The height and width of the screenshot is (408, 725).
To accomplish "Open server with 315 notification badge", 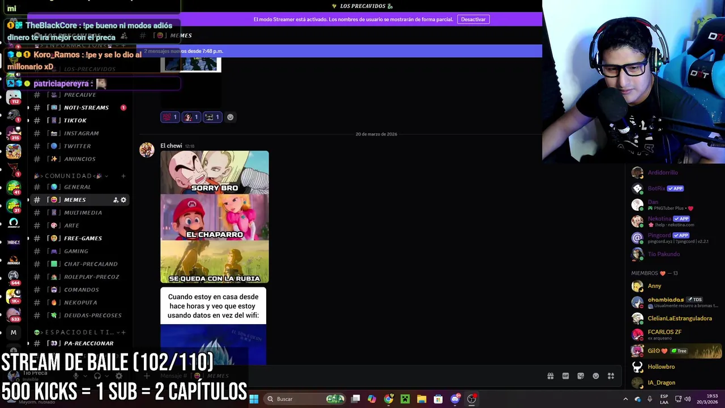I will click(x=14, y=133).
